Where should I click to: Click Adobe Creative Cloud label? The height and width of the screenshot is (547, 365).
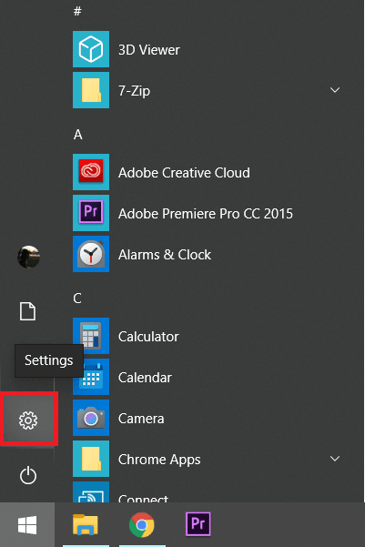(x=184, y=173)
